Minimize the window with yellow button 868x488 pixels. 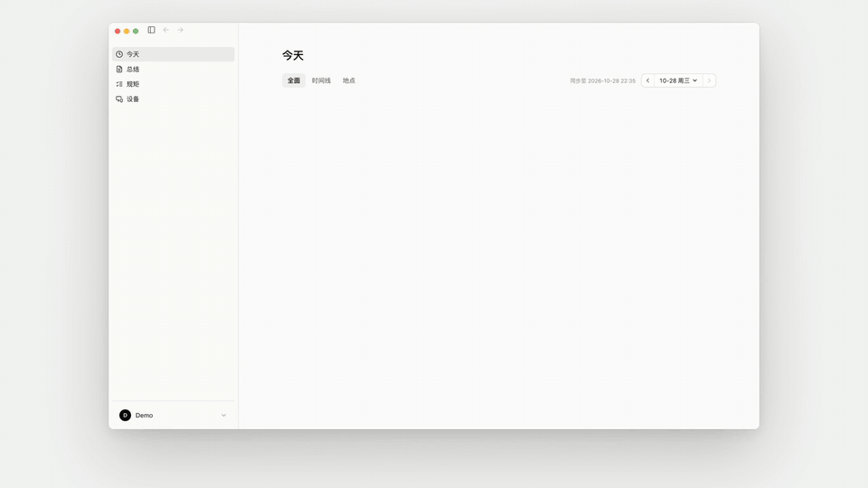click(127, 31)
